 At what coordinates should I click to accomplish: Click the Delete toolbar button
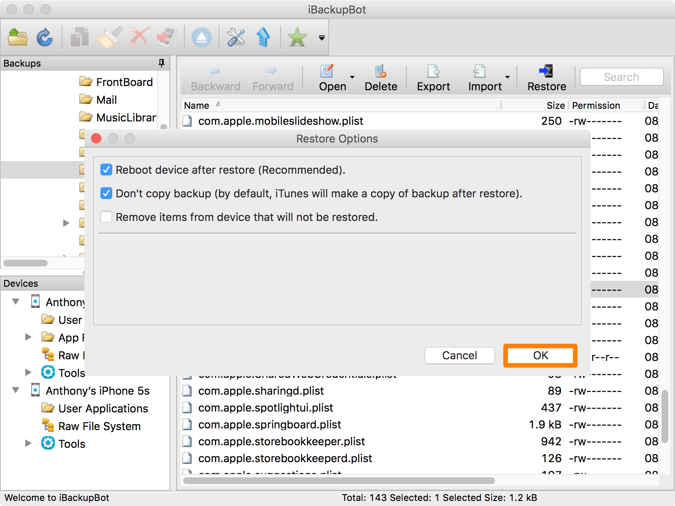tap(381, 78)
